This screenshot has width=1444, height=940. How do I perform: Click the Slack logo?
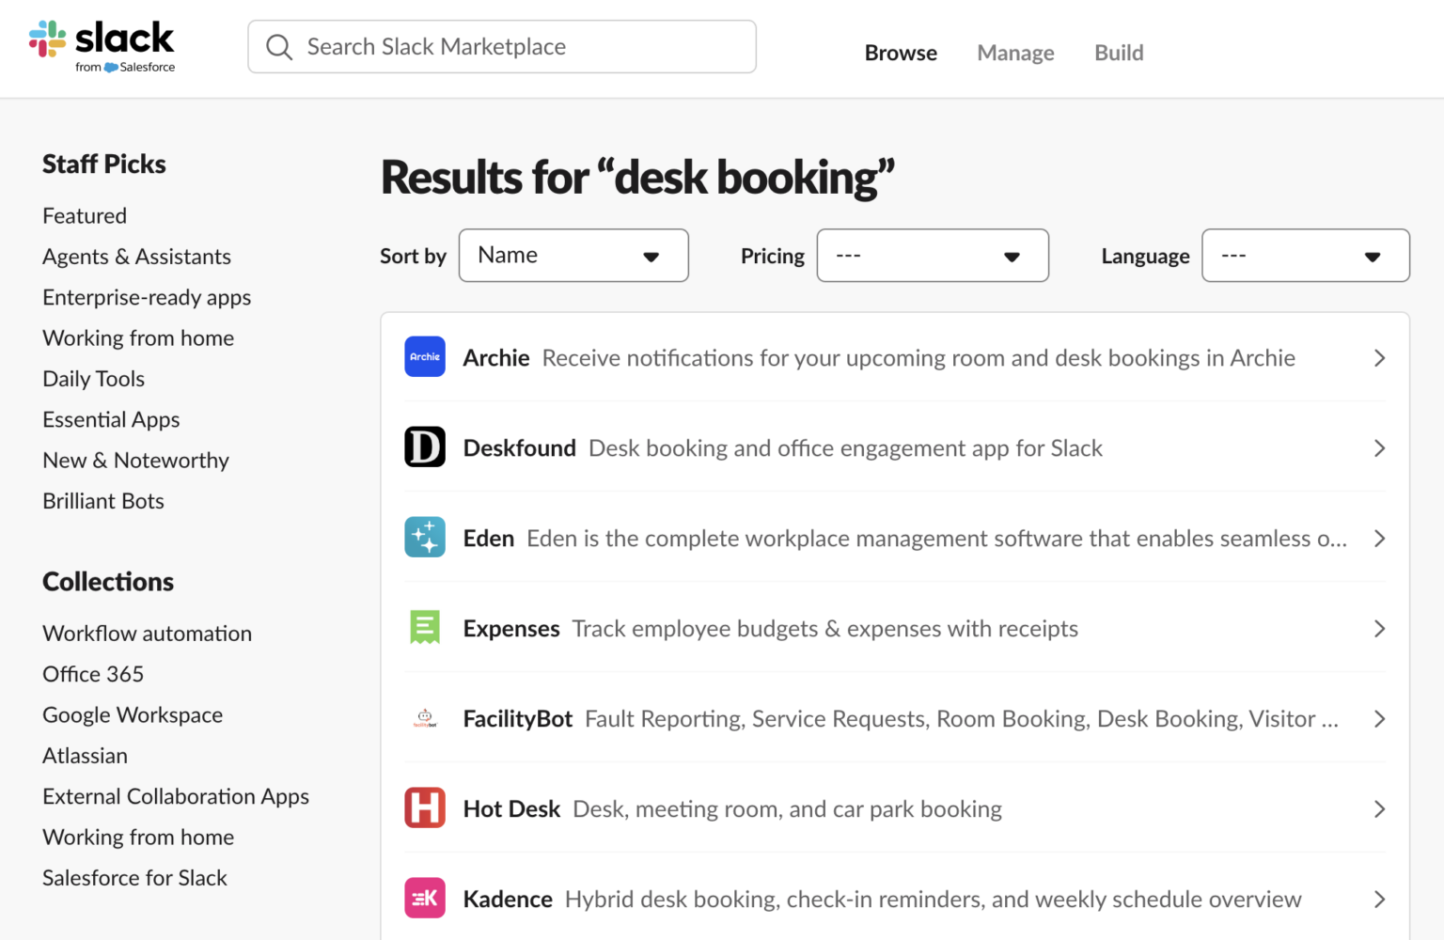click(103, 42)
